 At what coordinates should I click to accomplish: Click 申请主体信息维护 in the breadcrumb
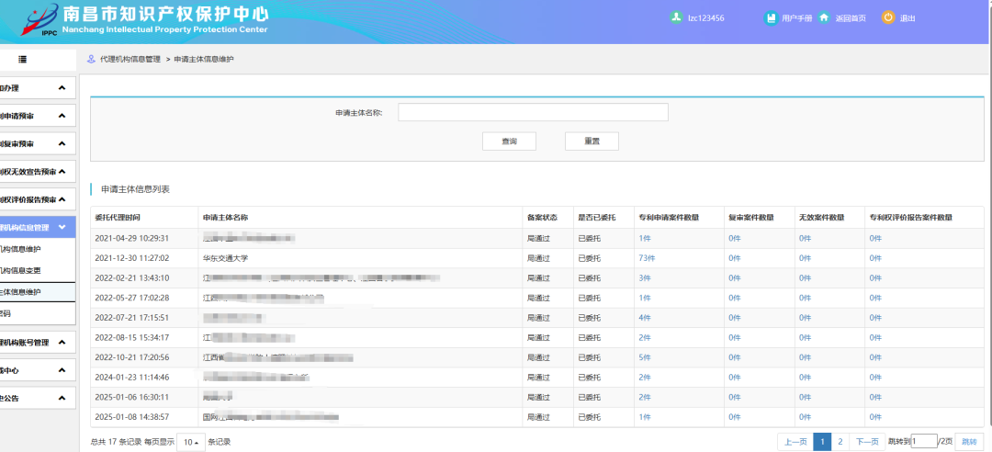(x=204, y=60)
